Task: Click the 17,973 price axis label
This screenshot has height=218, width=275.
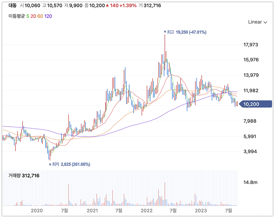Action: point(251,45)
